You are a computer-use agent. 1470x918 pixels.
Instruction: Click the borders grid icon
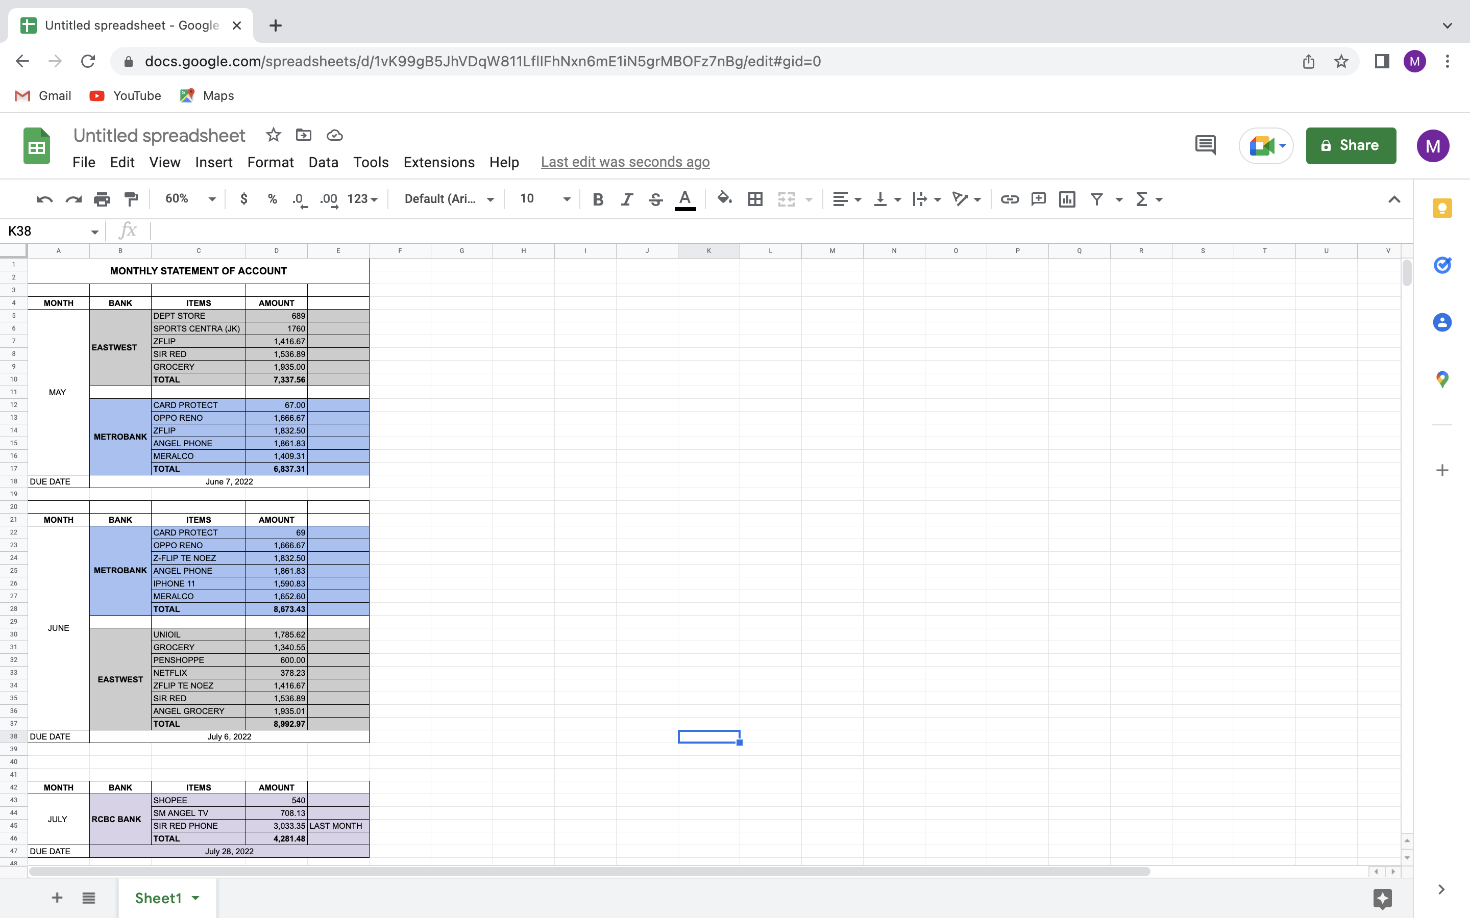(755, 199)
